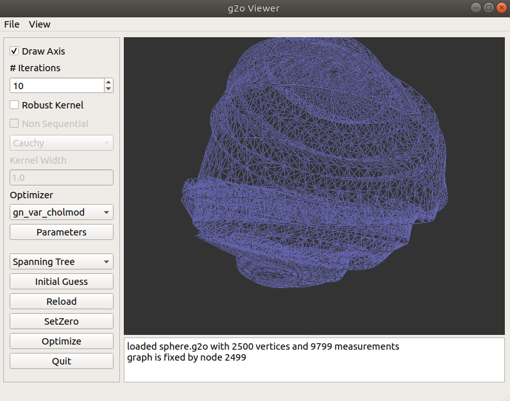The image size is (510, 401).
Task: Maximize the g2o Viewer window
Action: [488, 8]
